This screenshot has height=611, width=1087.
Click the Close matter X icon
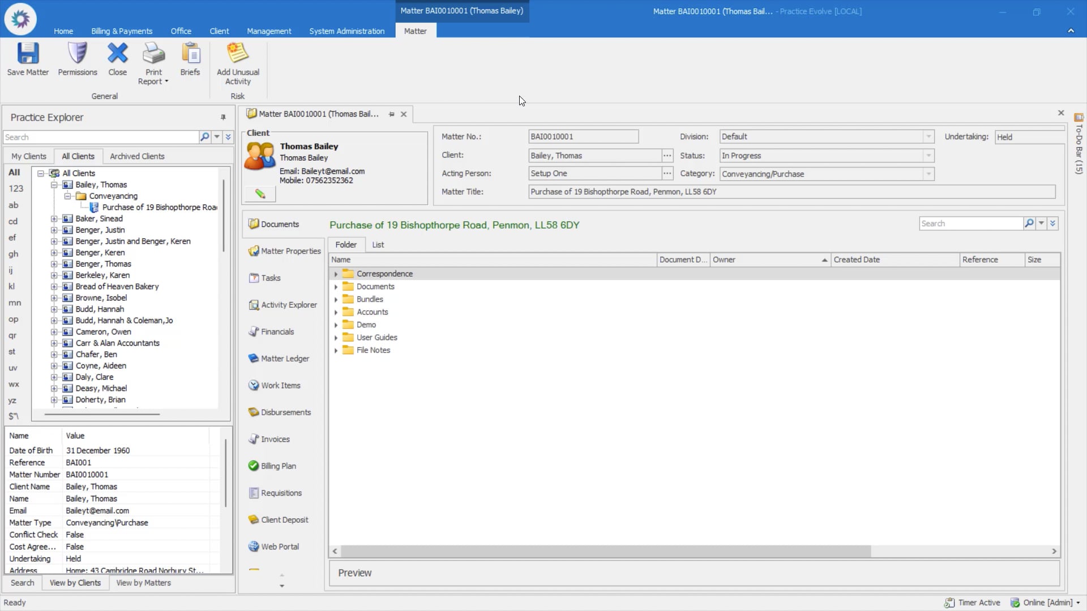[x=118, y=54]
